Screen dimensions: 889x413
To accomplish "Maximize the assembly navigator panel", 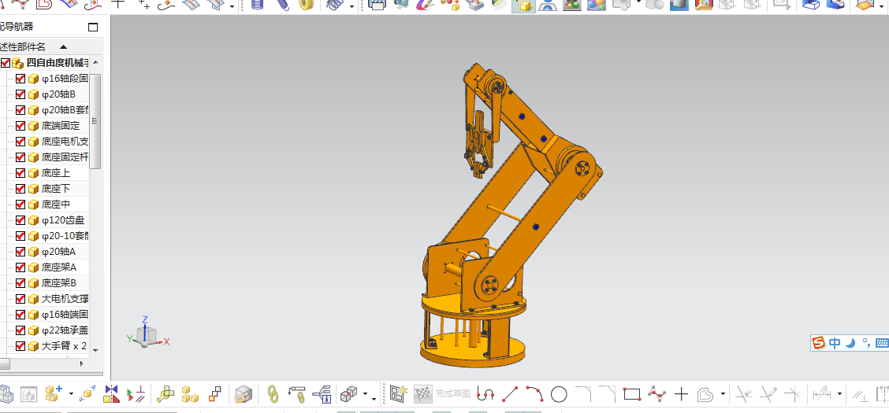I will click(93, 28).
